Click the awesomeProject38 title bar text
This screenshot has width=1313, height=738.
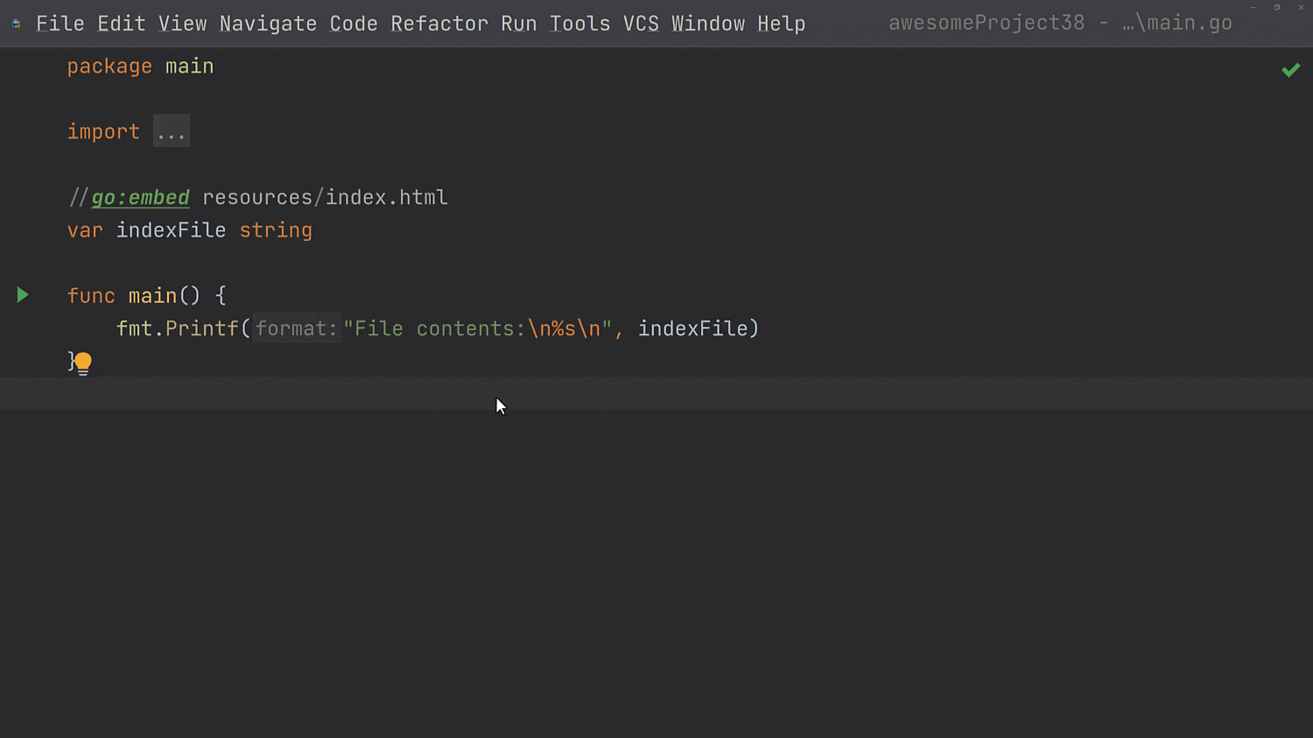point(987,23)
